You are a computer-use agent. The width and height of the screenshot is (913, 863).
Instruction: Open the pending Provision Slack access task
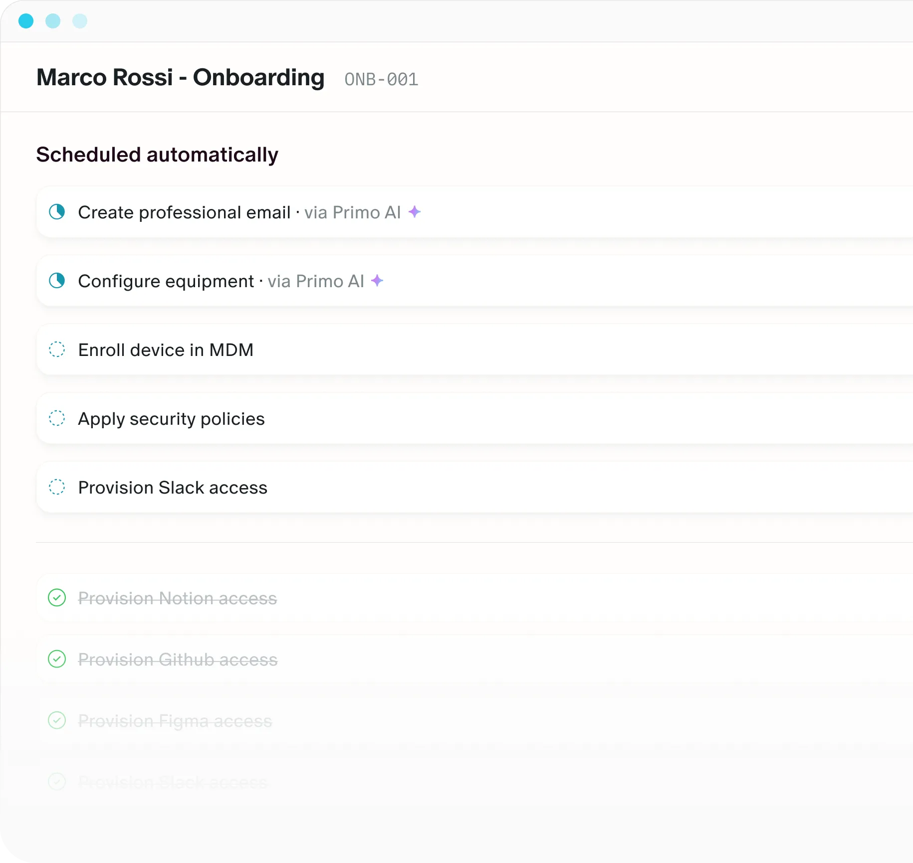(474, 487)
